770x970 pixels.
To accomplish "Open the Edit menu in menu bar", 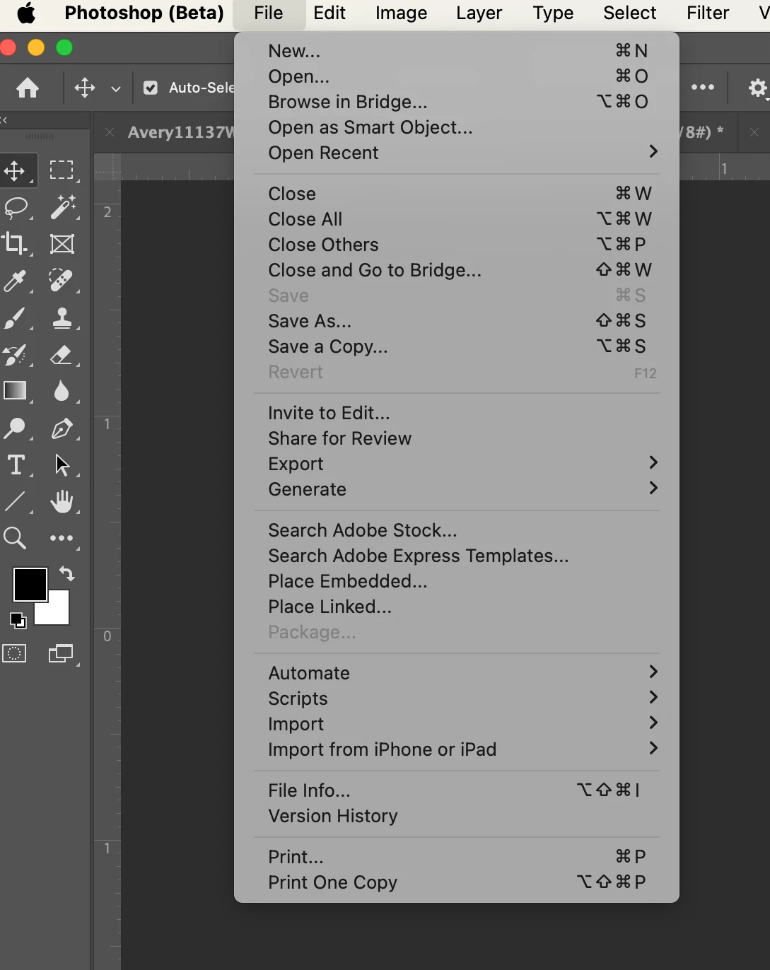I will click(329, 13).
